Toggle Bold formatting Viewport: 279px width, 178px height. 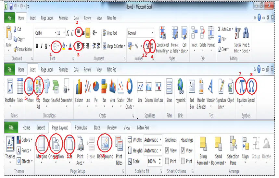pyautogui.click(x=37, y=46)
